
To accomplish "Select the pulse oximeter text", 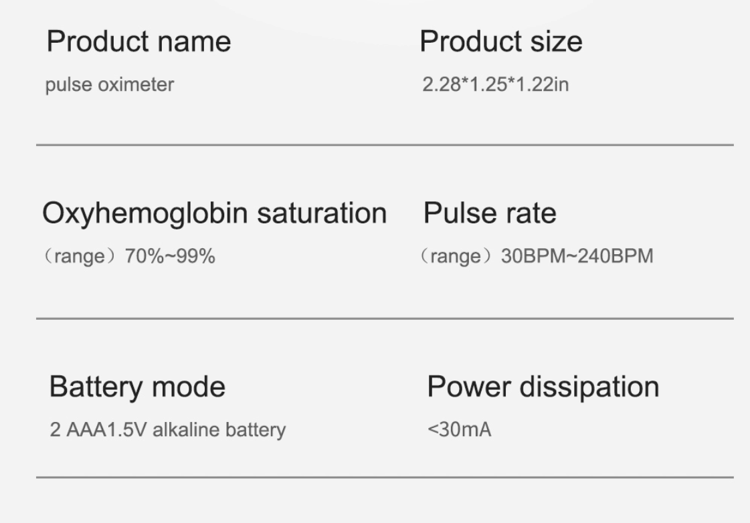I will click(110, 85).
